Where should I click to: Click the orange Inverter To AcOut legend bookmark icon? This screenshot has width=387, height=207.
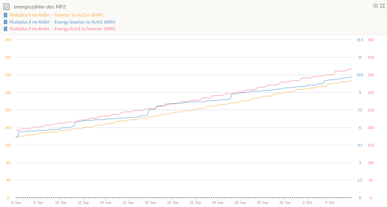[6, 15]
